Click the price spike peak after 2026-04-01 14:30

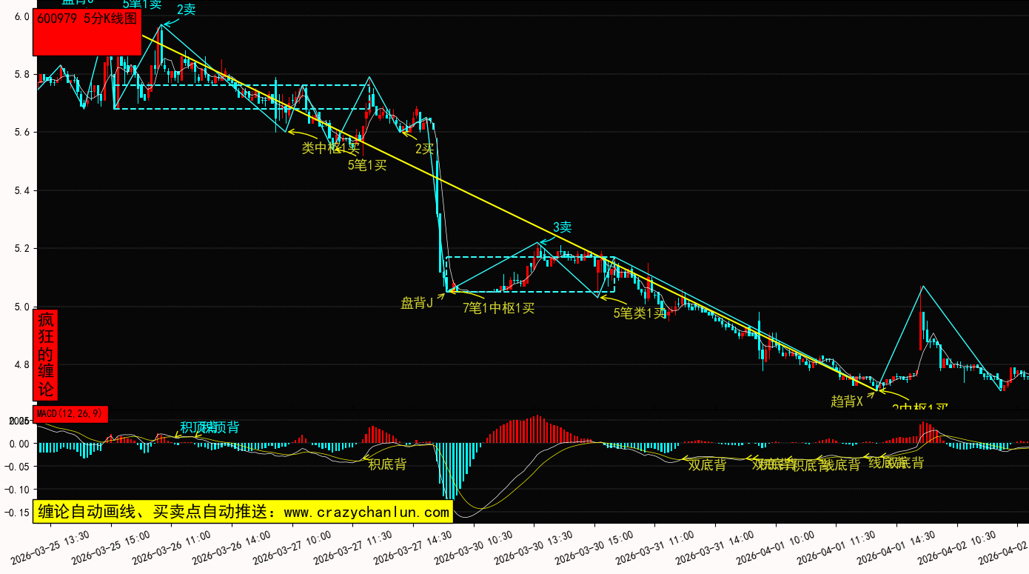coord(922,286)
